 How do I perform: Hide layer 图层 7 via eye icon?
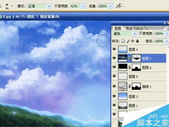(114, 58)
